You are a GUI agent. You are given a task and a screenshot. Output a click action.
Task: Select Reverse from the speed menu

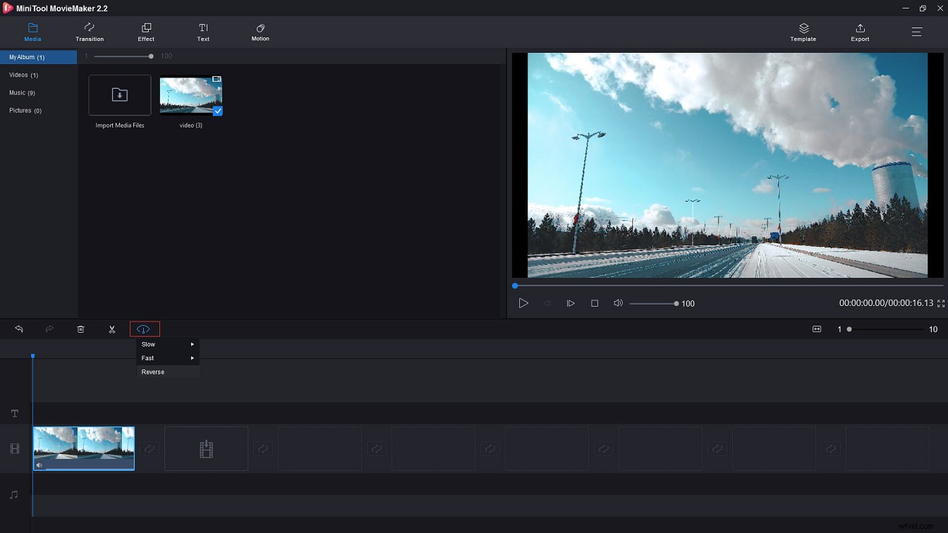152,372
